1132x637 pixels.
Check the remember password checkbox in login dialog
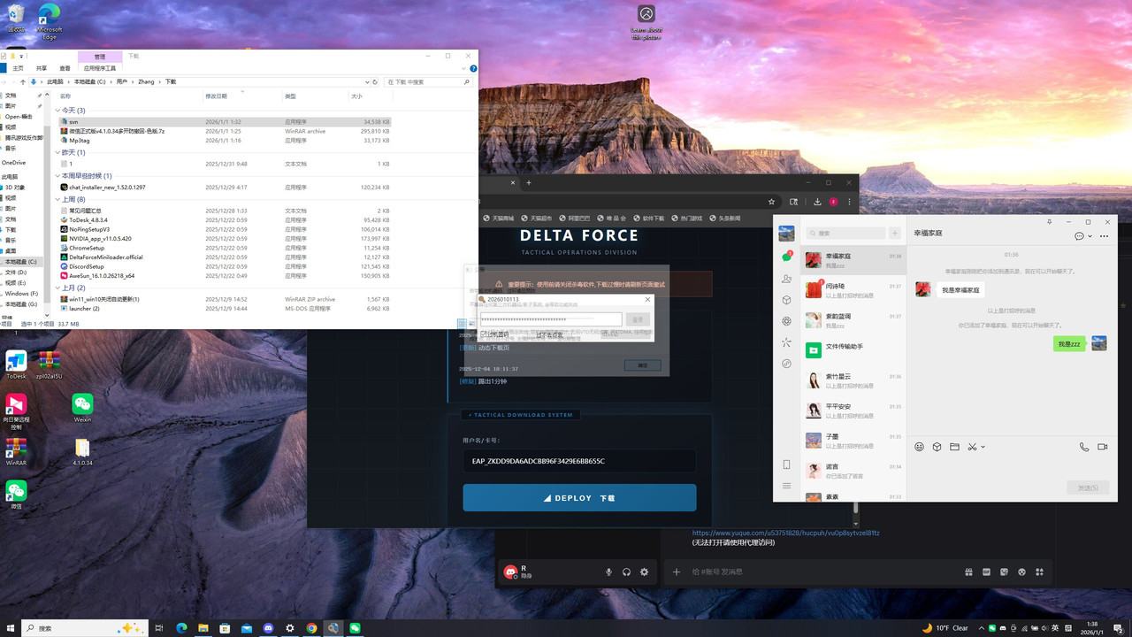pos(484,334)
